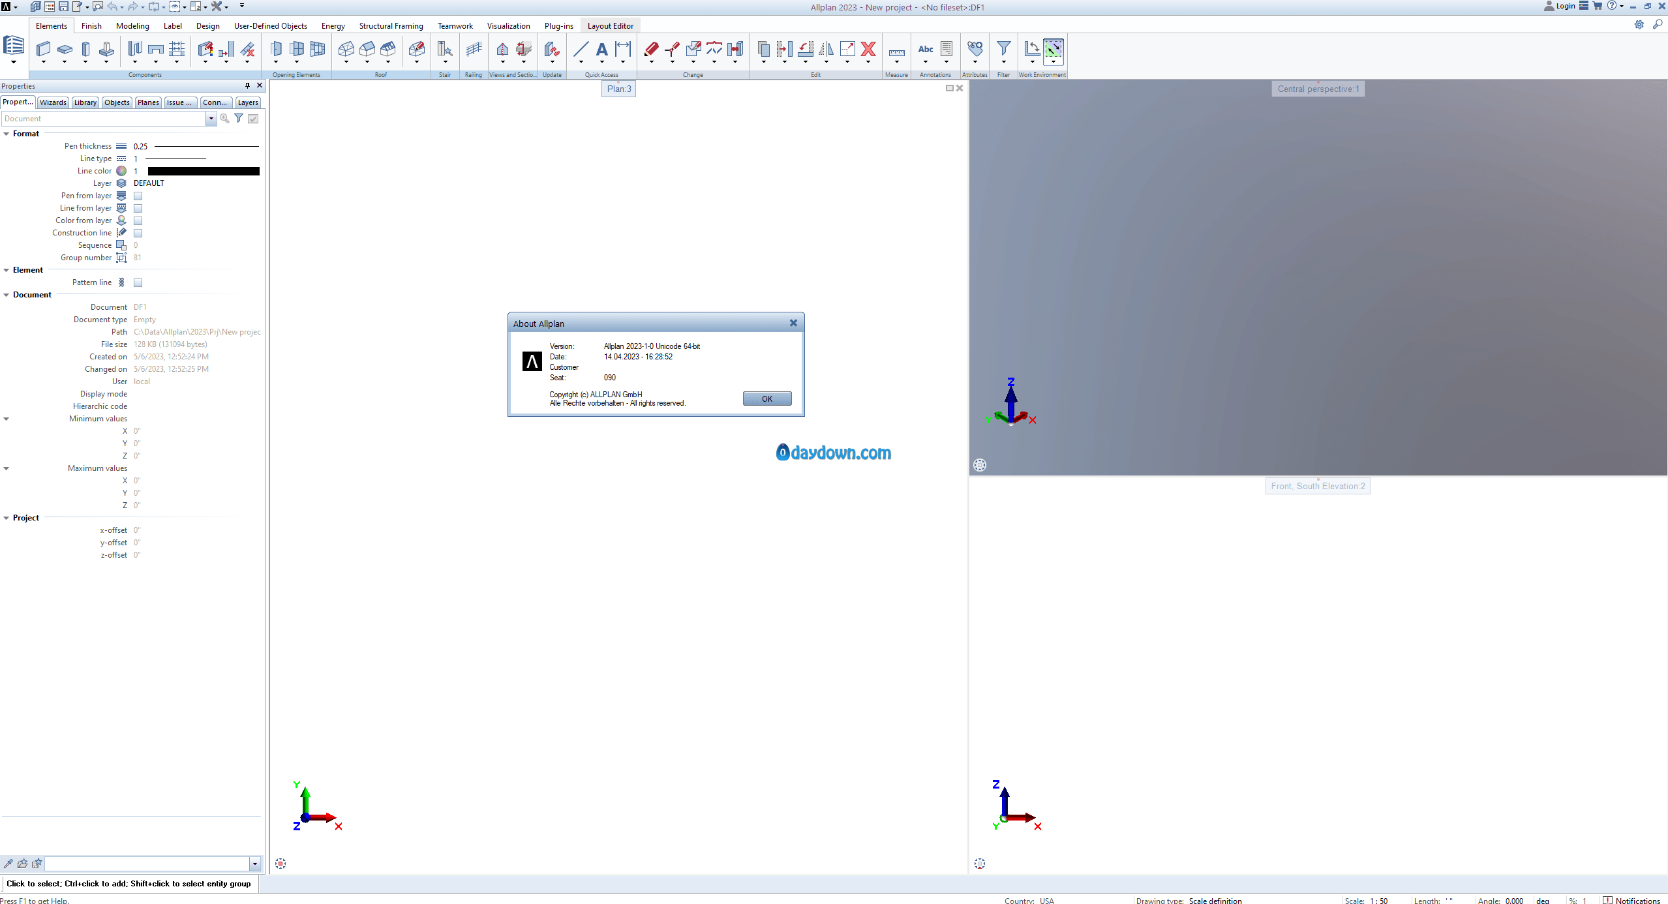
Task: Enable the Pen from layer checkbox
Action: pyautogui.click(x=138, y=196)
